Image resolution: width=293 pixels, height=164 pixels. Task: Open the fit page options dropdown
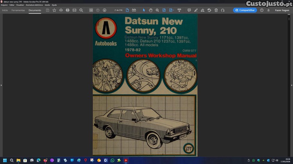coord(171,10)
